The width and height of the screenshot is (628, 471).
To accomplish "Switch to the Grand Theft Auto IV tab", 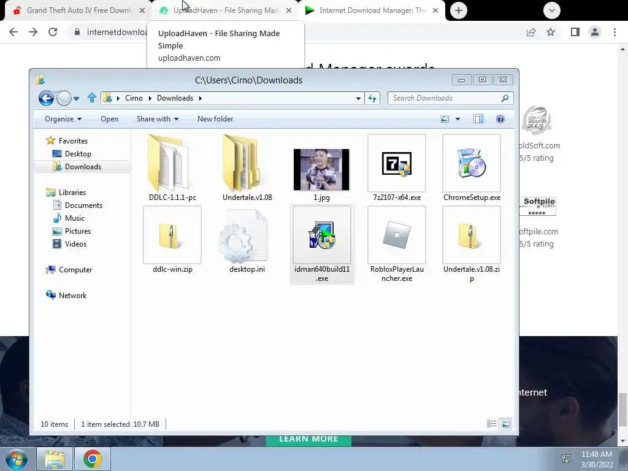I will (x=79, y=10).
